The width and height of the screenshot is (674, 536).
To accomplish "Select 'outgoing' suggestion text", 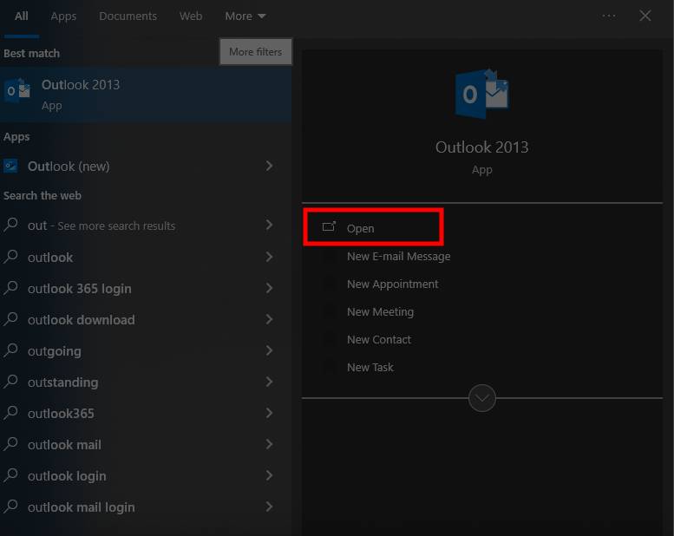I will pyautogui.click(x=54, y=351).
